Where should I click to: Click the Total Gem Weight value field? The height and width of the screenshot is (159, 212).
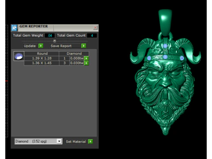click(x=49, y=35)
